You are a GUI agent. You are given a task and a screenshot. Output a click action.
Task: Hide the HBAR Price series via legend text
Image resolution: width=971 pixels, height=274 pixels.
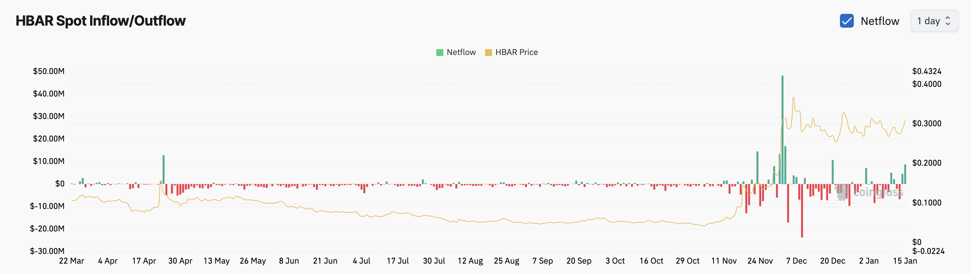516,52
